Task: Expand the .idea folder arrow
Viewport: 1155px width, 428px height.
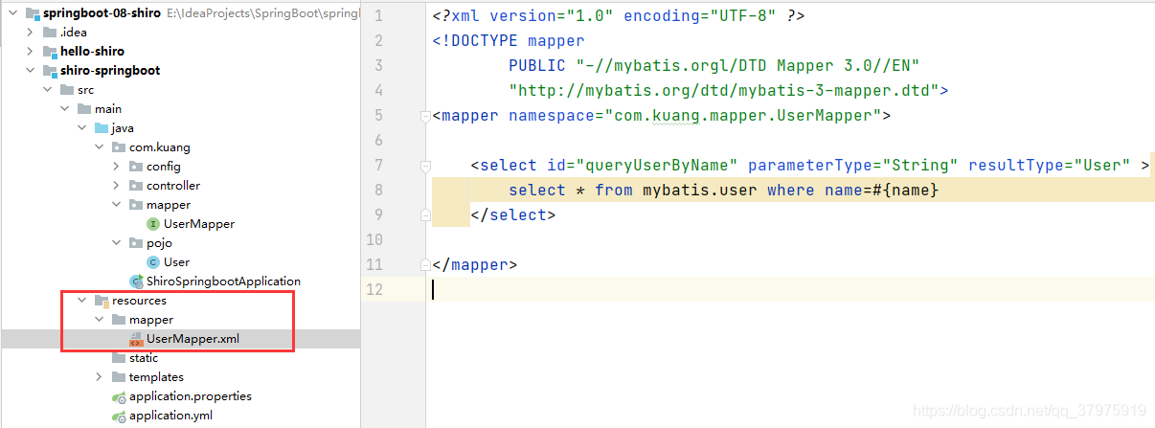Action: coord(29,33)
